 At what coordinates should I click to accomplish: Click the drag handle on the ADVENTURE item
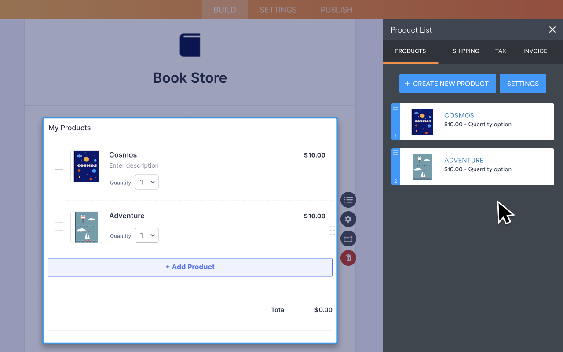[395, 152]
